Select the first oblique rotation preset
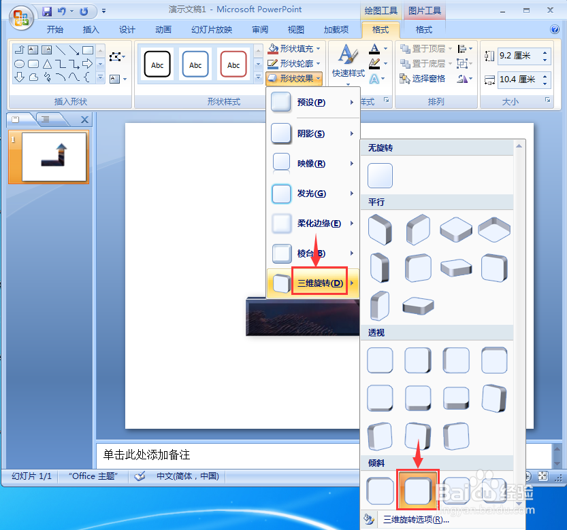The height and width of the screenshot is (530, 567). tap(380, 491)
